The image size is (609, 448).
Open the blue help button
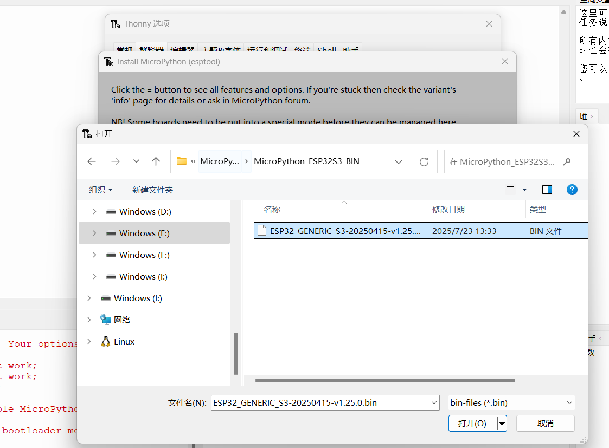pyautogui.click(x=572, y=190)
